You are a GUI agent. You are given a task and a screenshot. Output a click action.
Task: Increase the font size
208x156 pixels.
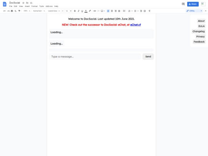point(71,11)
